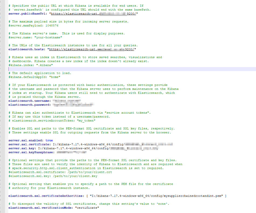Click 'true' value of server.ssl.enabled
The width and height of the screenshot is (256, 213).
49,140
